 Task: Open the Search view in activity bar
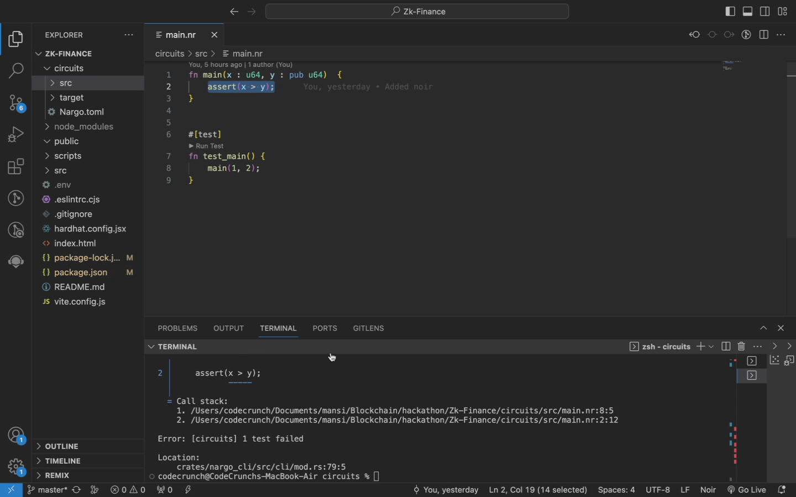(16, 71)
